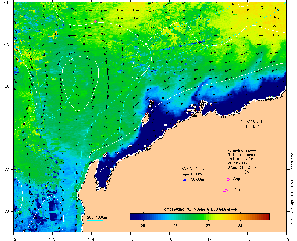Click the 11:02Z time label
The width and height of the screenshot is (297, 241).
click(252, 126)
